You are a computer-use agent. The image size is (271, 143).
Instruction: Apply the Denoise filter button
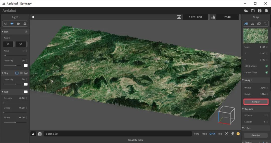256,135
